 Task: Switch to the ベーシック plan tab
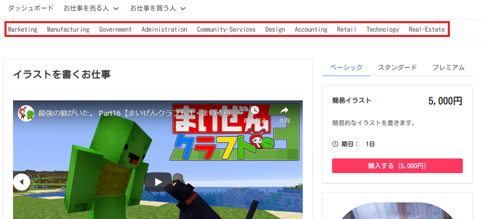point(346,67)
